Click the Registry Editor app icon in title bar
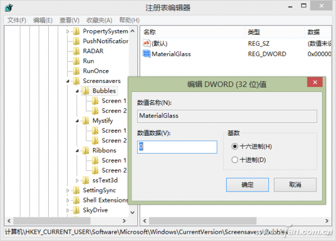Image resolution: width=336 pixels, height=241 pixels. [x=9, y=8]
